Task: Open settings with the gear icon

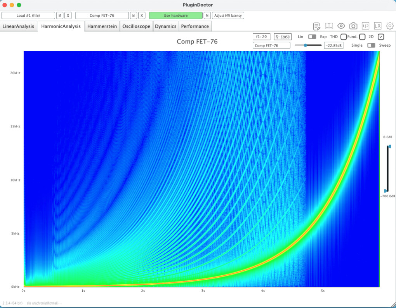Action: [x=389, y=26]
